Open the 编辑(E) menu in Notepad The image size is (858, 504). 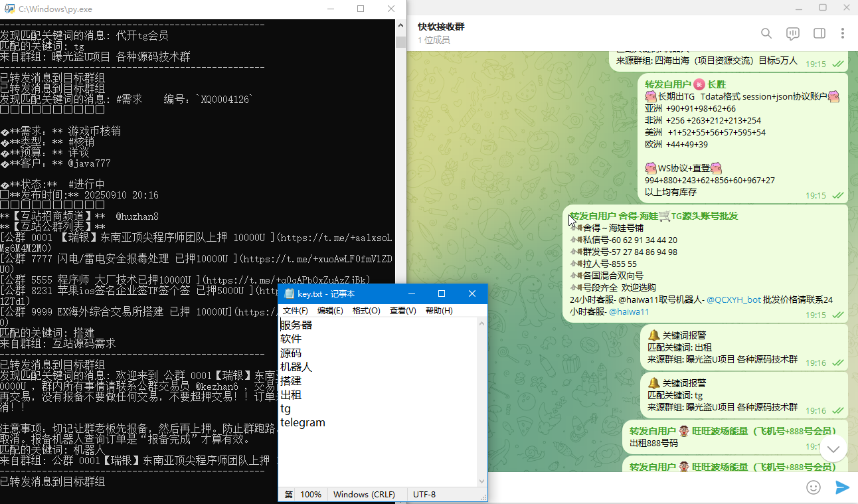point(330,311)
